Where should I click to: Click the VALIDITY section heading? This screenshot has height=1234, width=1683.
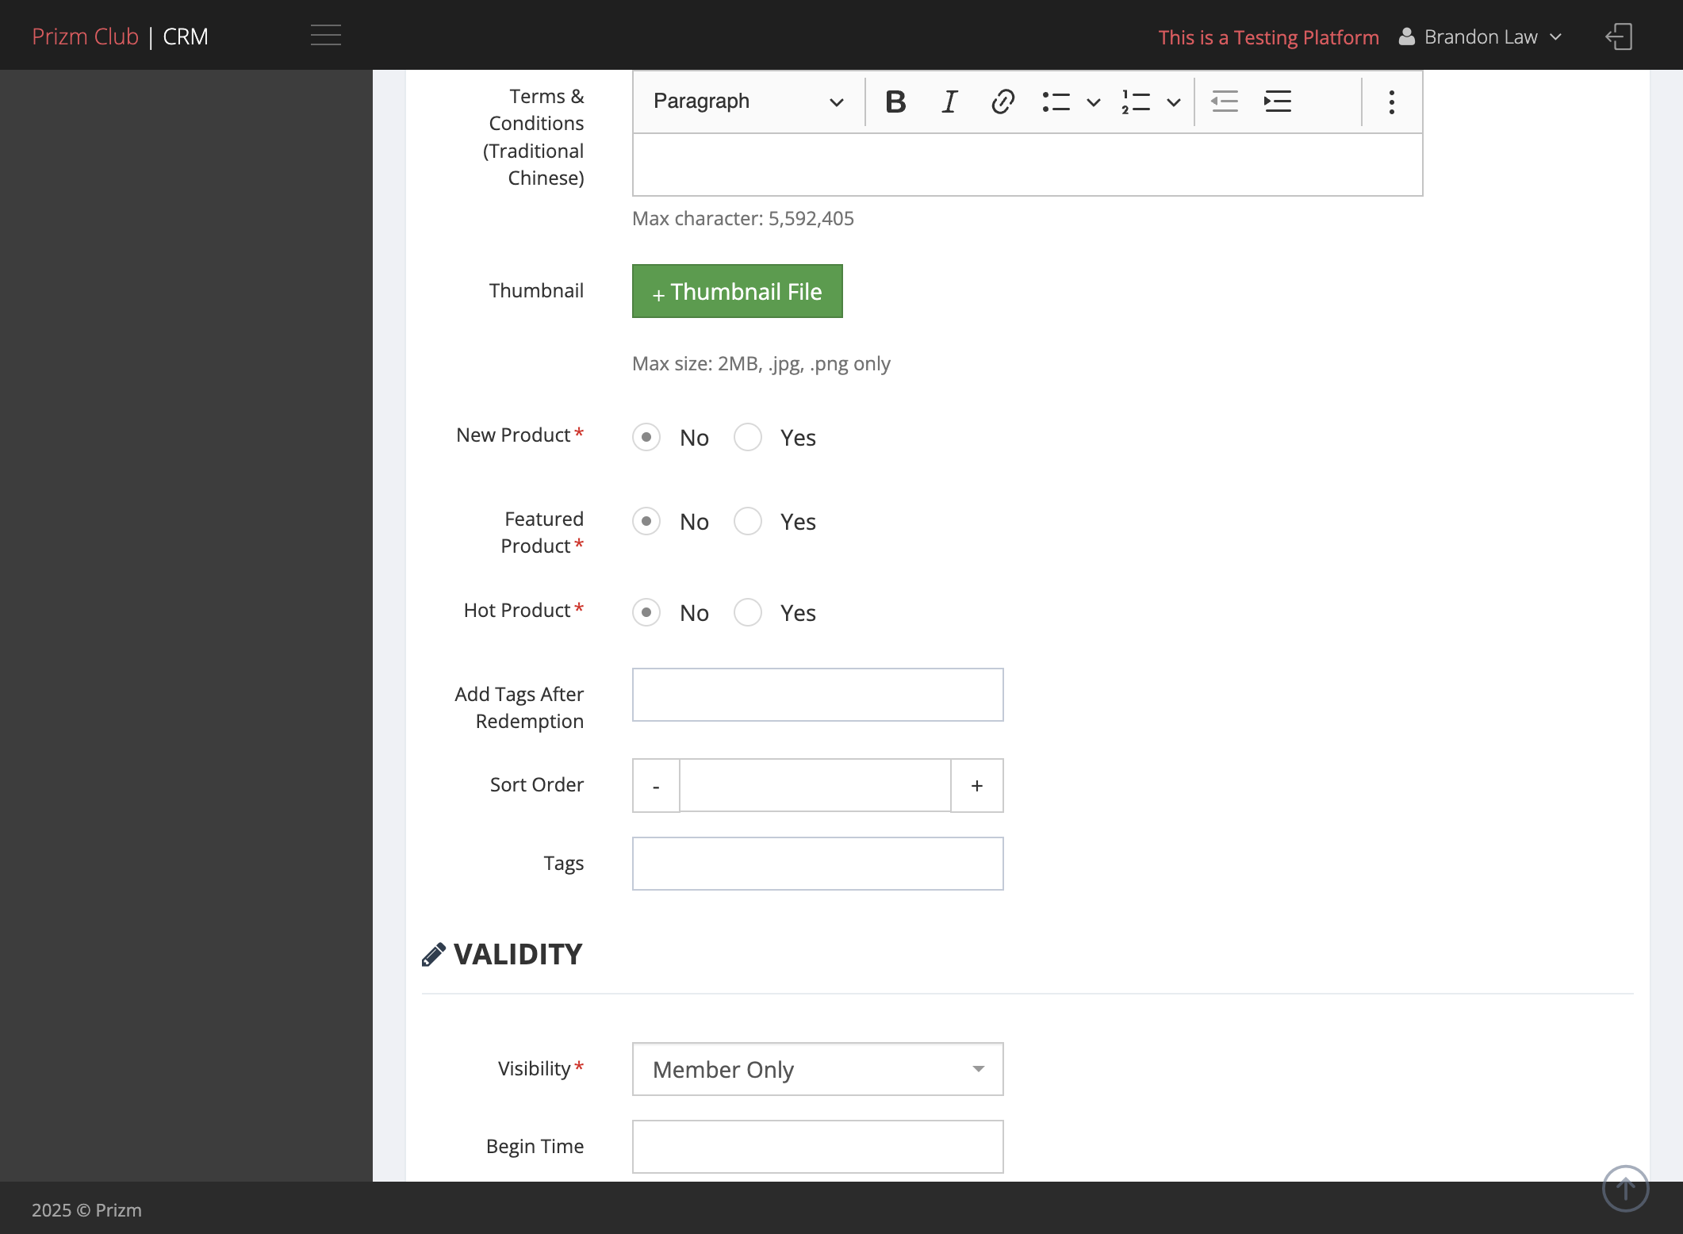(518, 954)
